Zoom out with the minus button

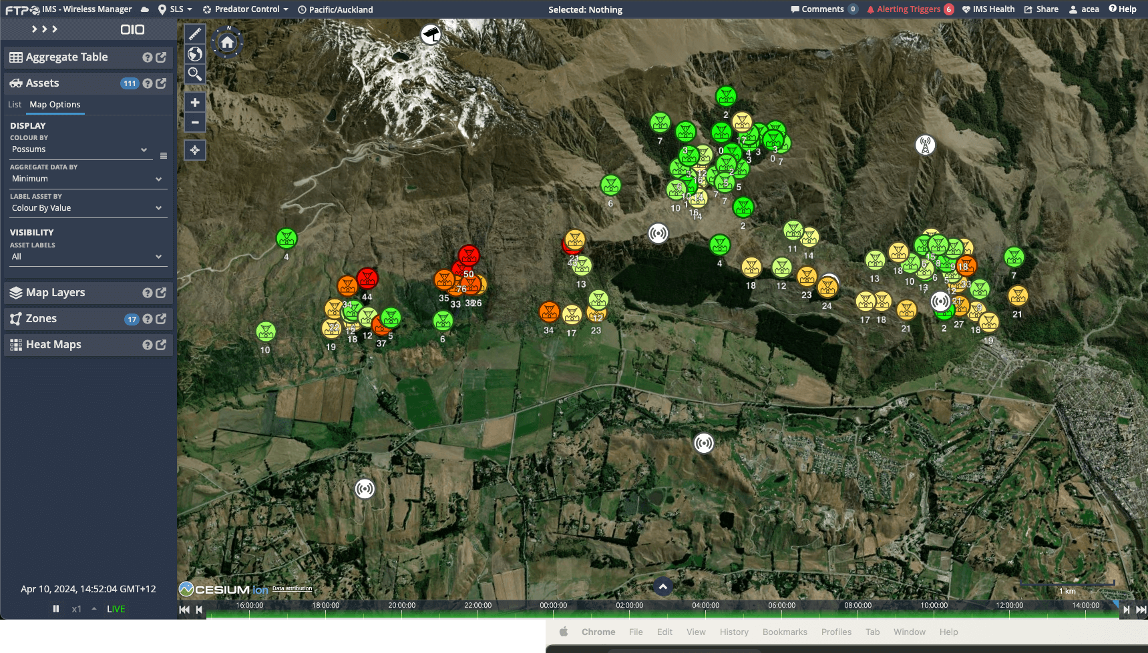pos(194,123)
